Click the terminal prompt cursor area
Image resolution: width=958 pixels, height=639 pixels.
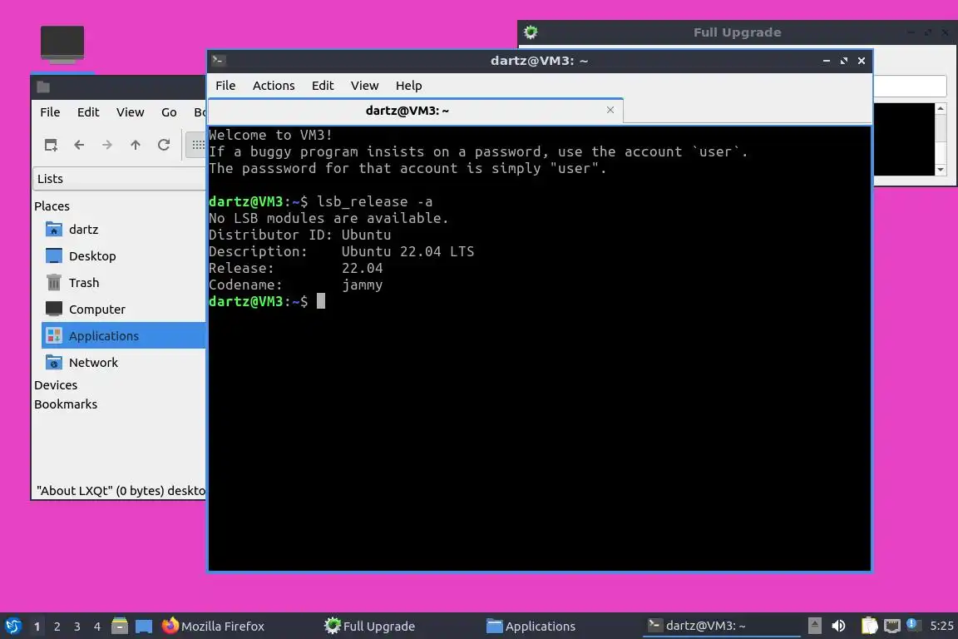[321, 301]
